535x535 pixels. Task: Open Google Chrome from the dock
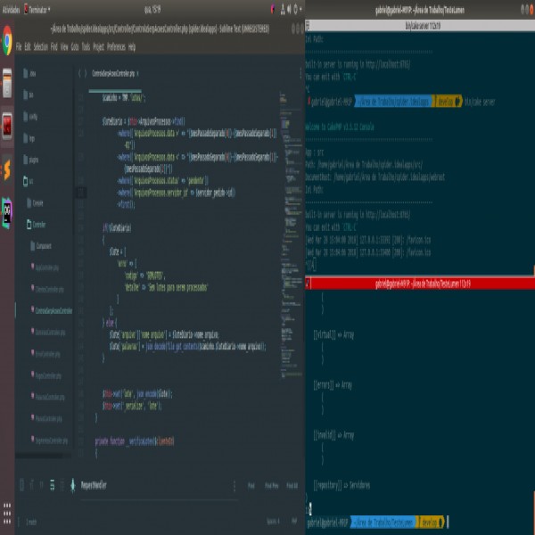tap(7, 41)
